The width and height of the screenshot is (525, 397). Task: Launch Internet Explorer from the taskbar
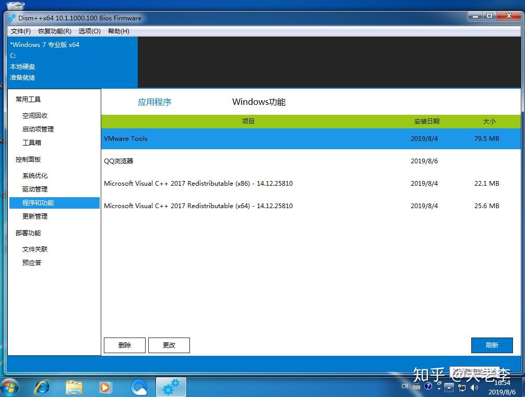[42, 388]
